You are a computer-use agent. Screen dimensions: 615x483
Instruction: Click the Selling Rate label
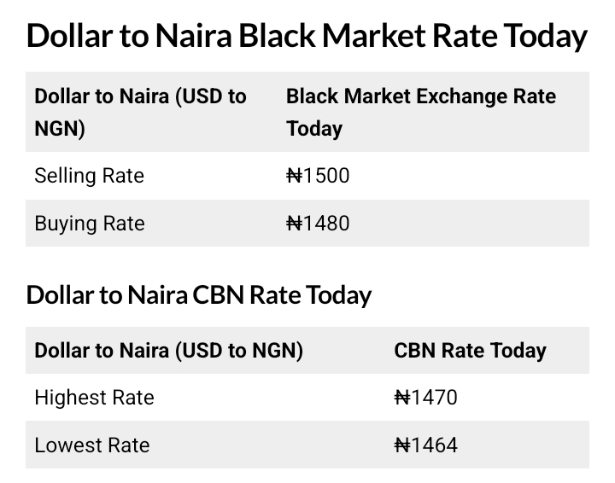(89, 176)
